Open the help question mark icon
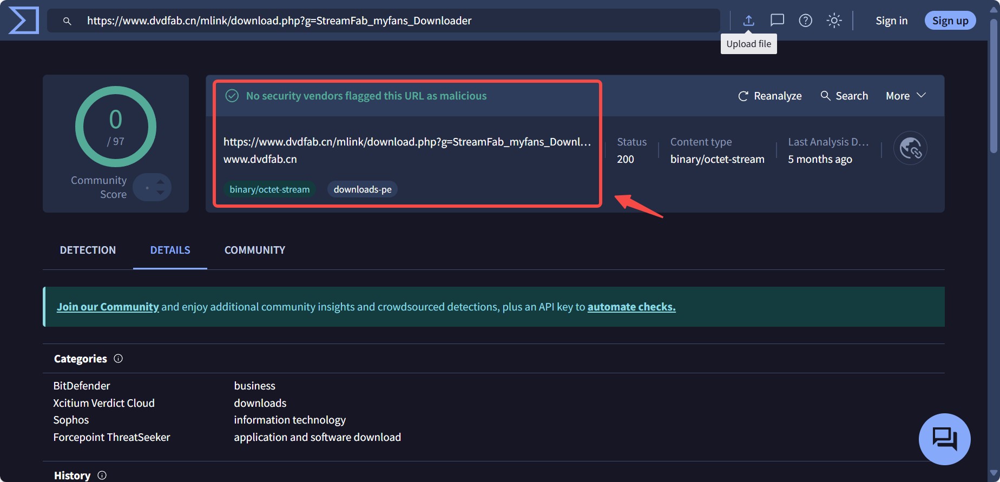Viewport: 1000px width, 482px height. click(805, 21)
